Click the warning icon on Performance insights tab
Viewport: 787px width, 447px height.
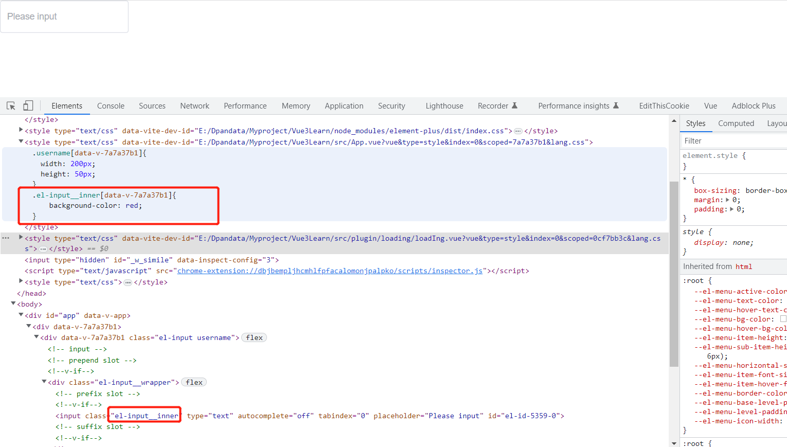click(x=616, y=105)
